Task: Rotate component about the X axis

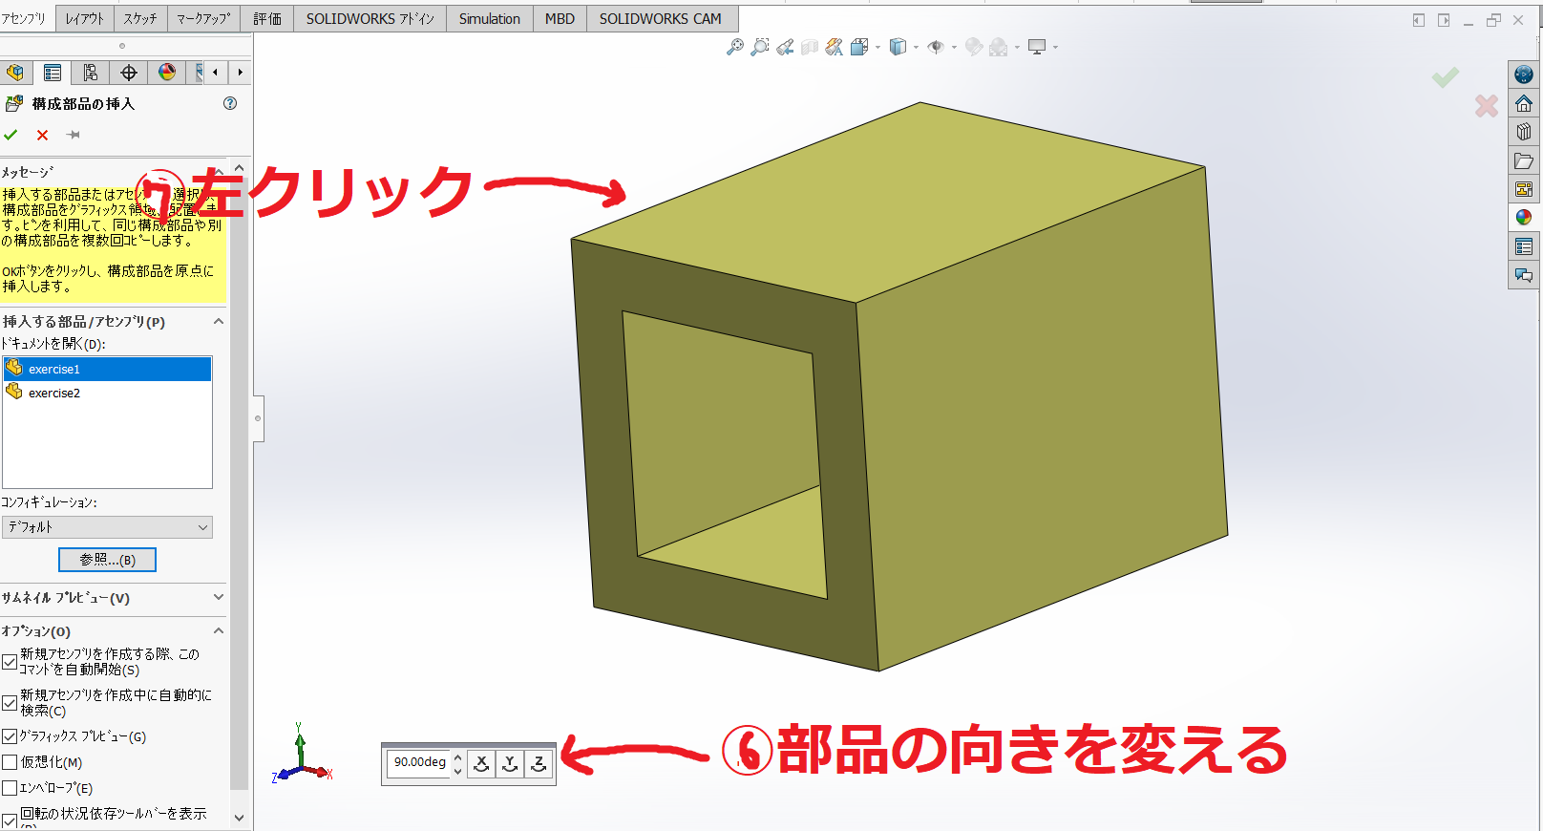Action: point(482,763)
